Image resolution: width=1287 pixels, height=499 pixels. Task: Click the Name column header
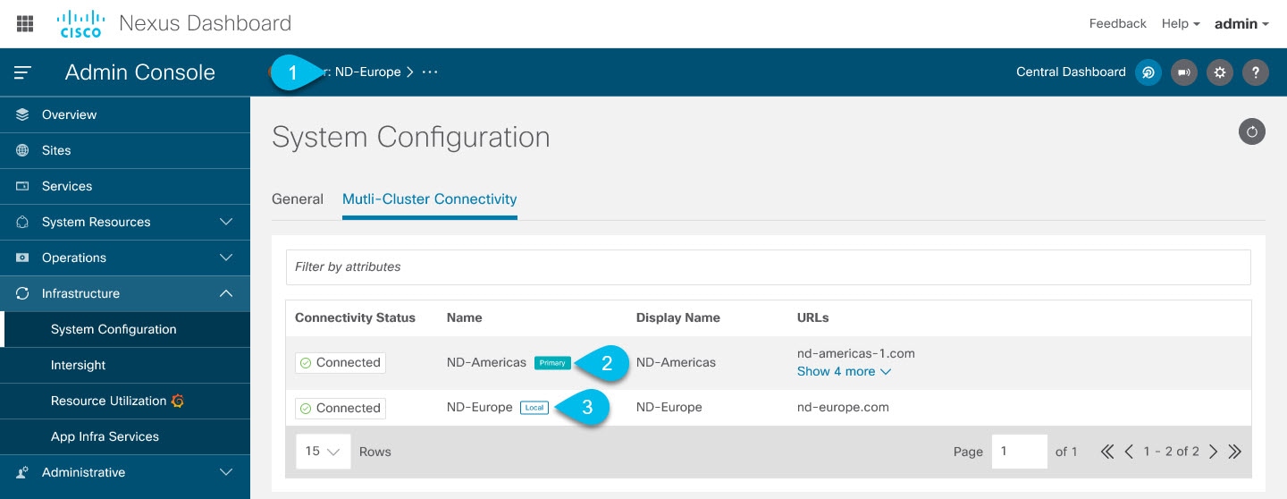[464, 317]
